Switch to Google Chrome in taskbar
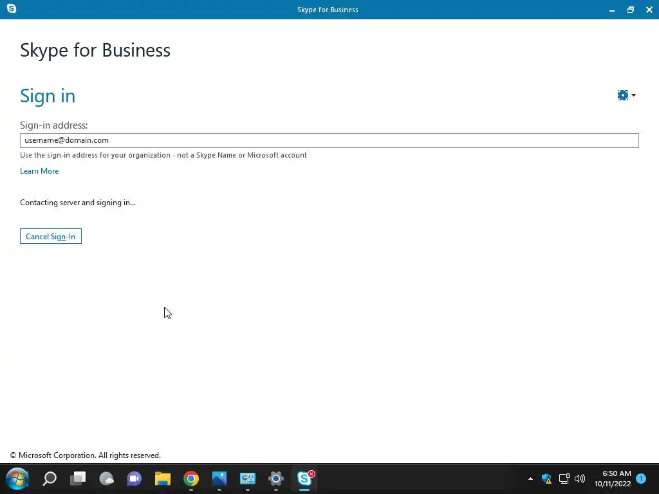 [x=190, y=479]
